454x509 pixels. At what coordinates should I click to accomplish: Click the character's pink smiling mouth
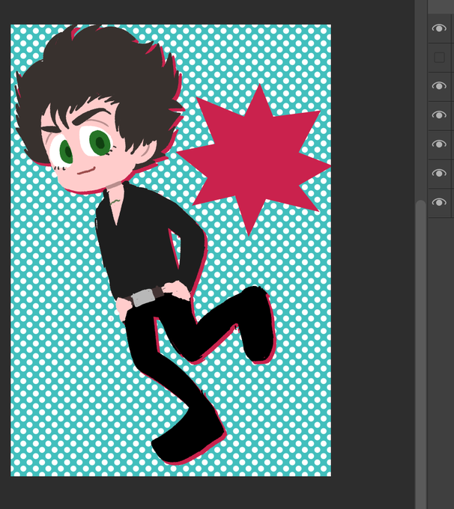[x=86, y=171]
